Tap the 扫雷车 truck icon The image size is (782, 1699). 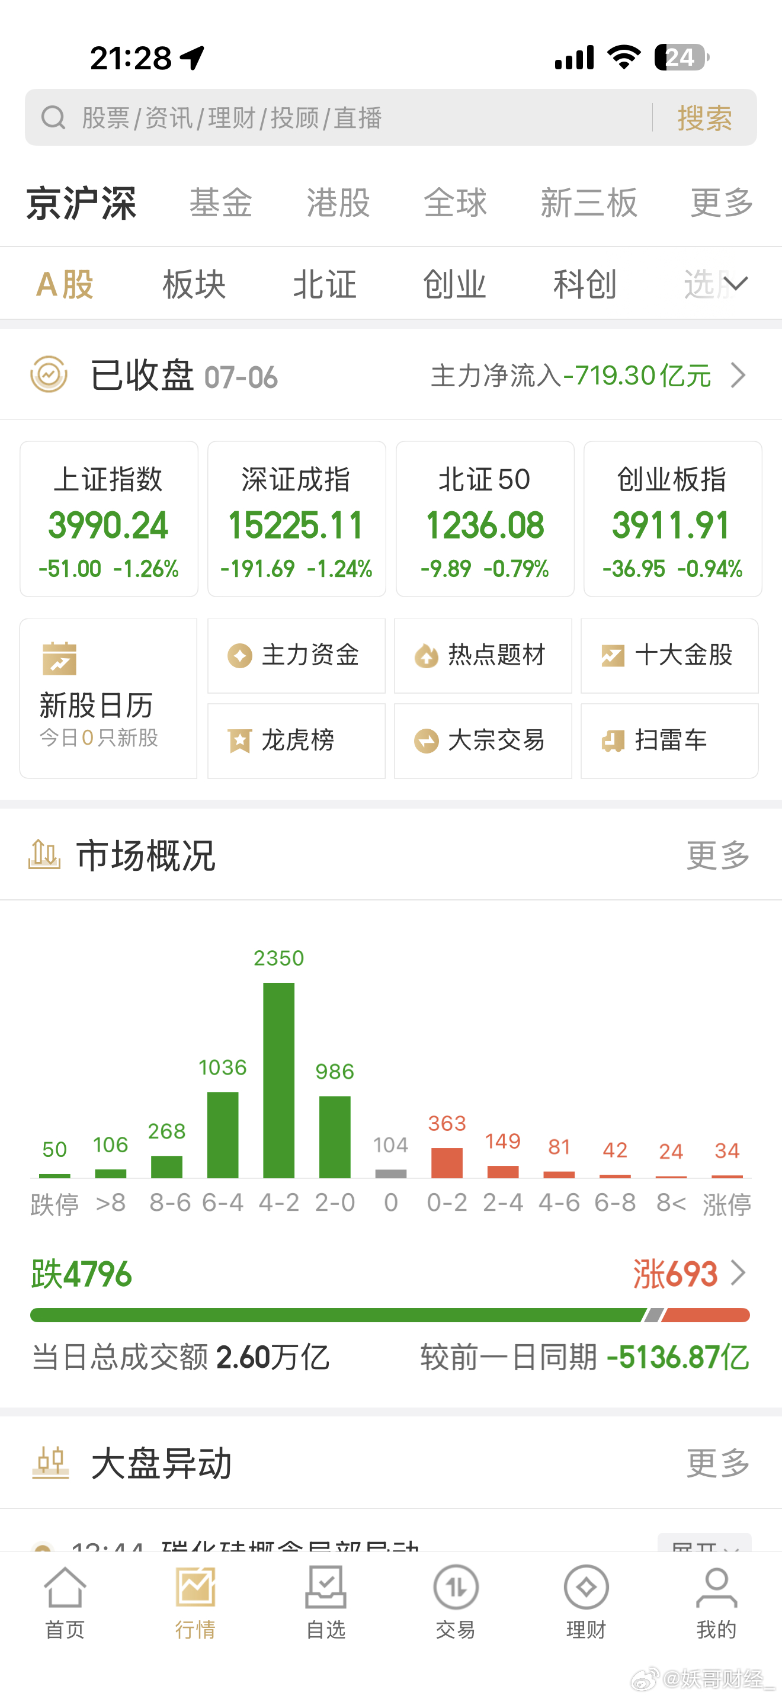coord(613,740)
